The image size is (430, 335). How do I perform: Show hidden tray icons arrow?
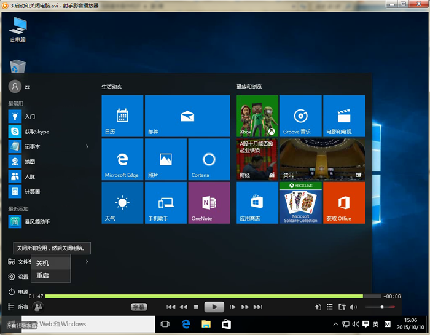(x=335, y=325)
